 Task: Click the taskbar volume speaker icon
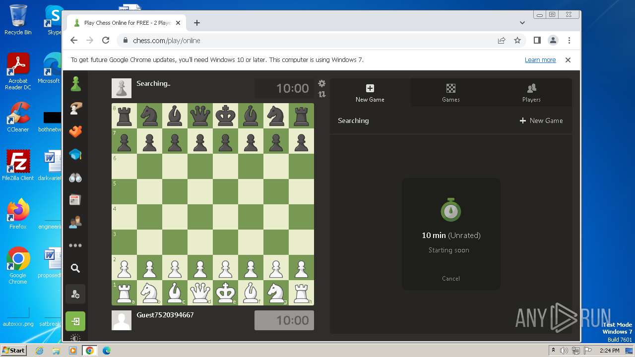point(564,351)
